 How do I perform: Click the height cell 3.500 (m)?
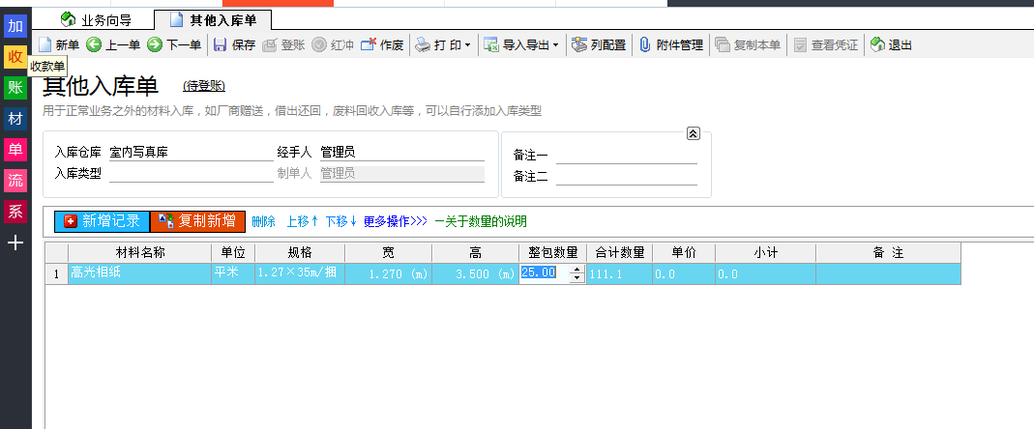pyautogui.click(x=476, y=273)
